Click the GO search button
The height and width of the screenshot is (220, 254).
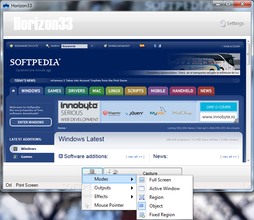pyautogui.click(x=92, y=46)
